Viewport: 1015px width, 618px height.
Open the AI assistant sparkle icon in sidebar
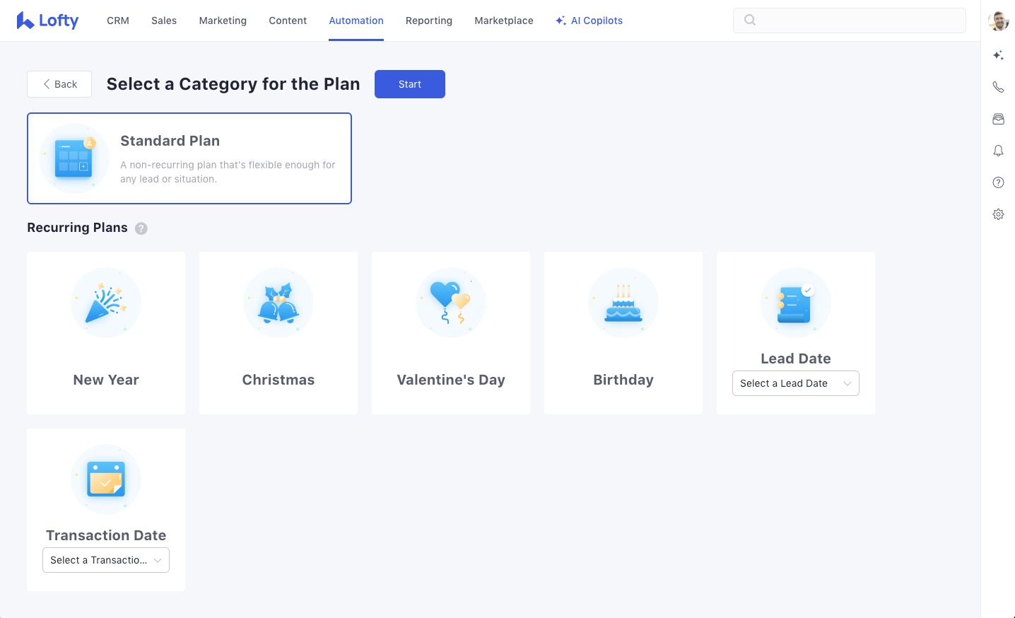[x=998, y=55]
